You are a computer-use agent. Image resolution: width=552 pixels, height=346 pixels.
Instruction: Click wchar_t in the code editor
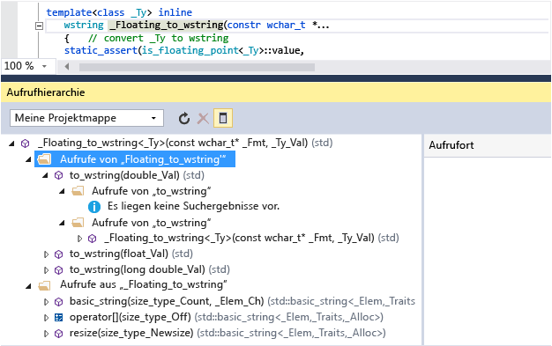[286, 26]
